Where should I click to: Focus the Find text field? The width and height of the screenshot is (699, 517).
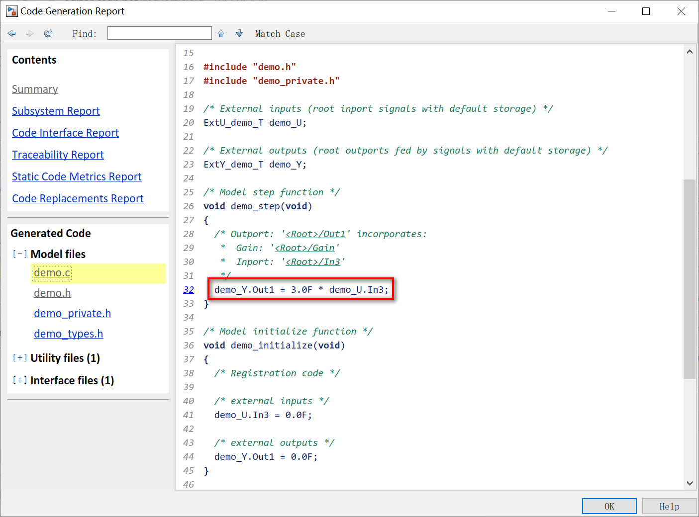click(x=160, y=33)
